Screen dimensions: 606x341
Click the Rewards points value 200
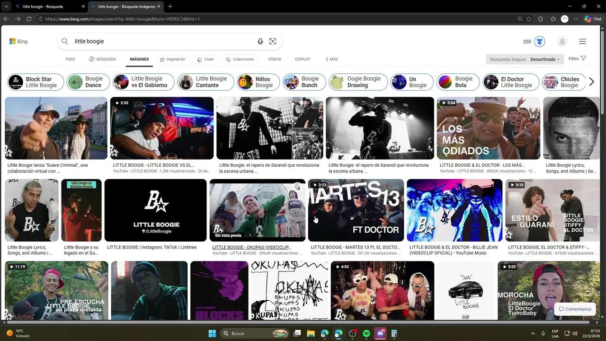point(527,42)
